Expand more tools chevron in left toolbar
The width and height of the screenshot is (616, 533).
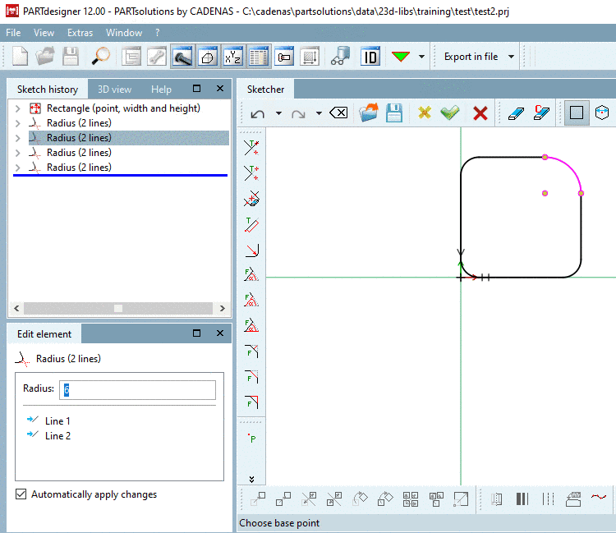coord(252,479)
